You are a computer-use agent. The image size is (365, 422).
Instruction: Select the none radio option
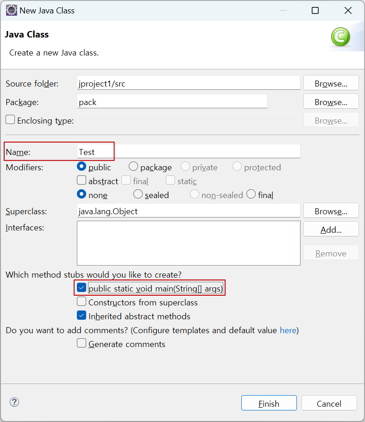[x=82, y=194]
